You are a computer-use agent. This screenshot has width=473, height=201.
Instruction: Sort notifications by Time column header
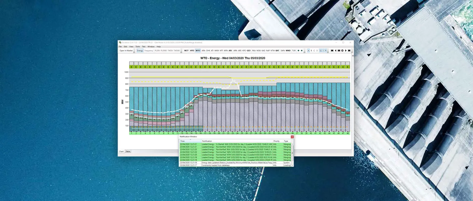tap(183, 141)
